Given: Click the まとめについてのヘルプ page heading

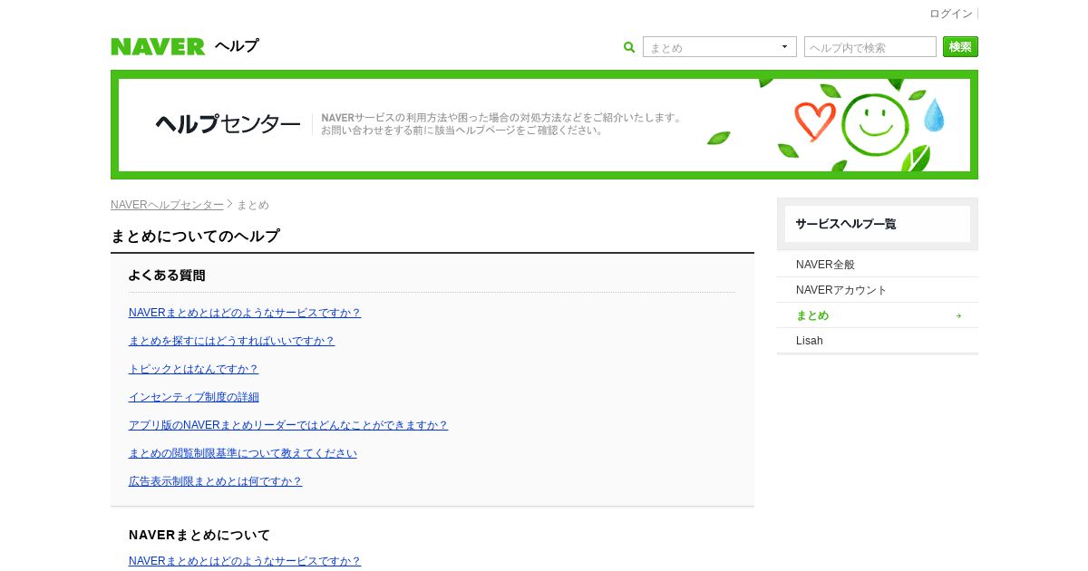Looking at the screenshot, I should pos(195,237).
